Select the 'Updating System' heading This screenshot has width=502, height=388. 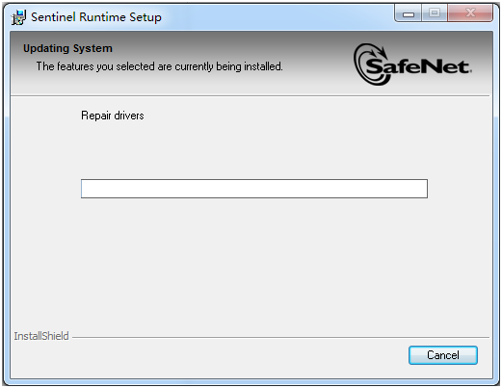tap(67, 48)
